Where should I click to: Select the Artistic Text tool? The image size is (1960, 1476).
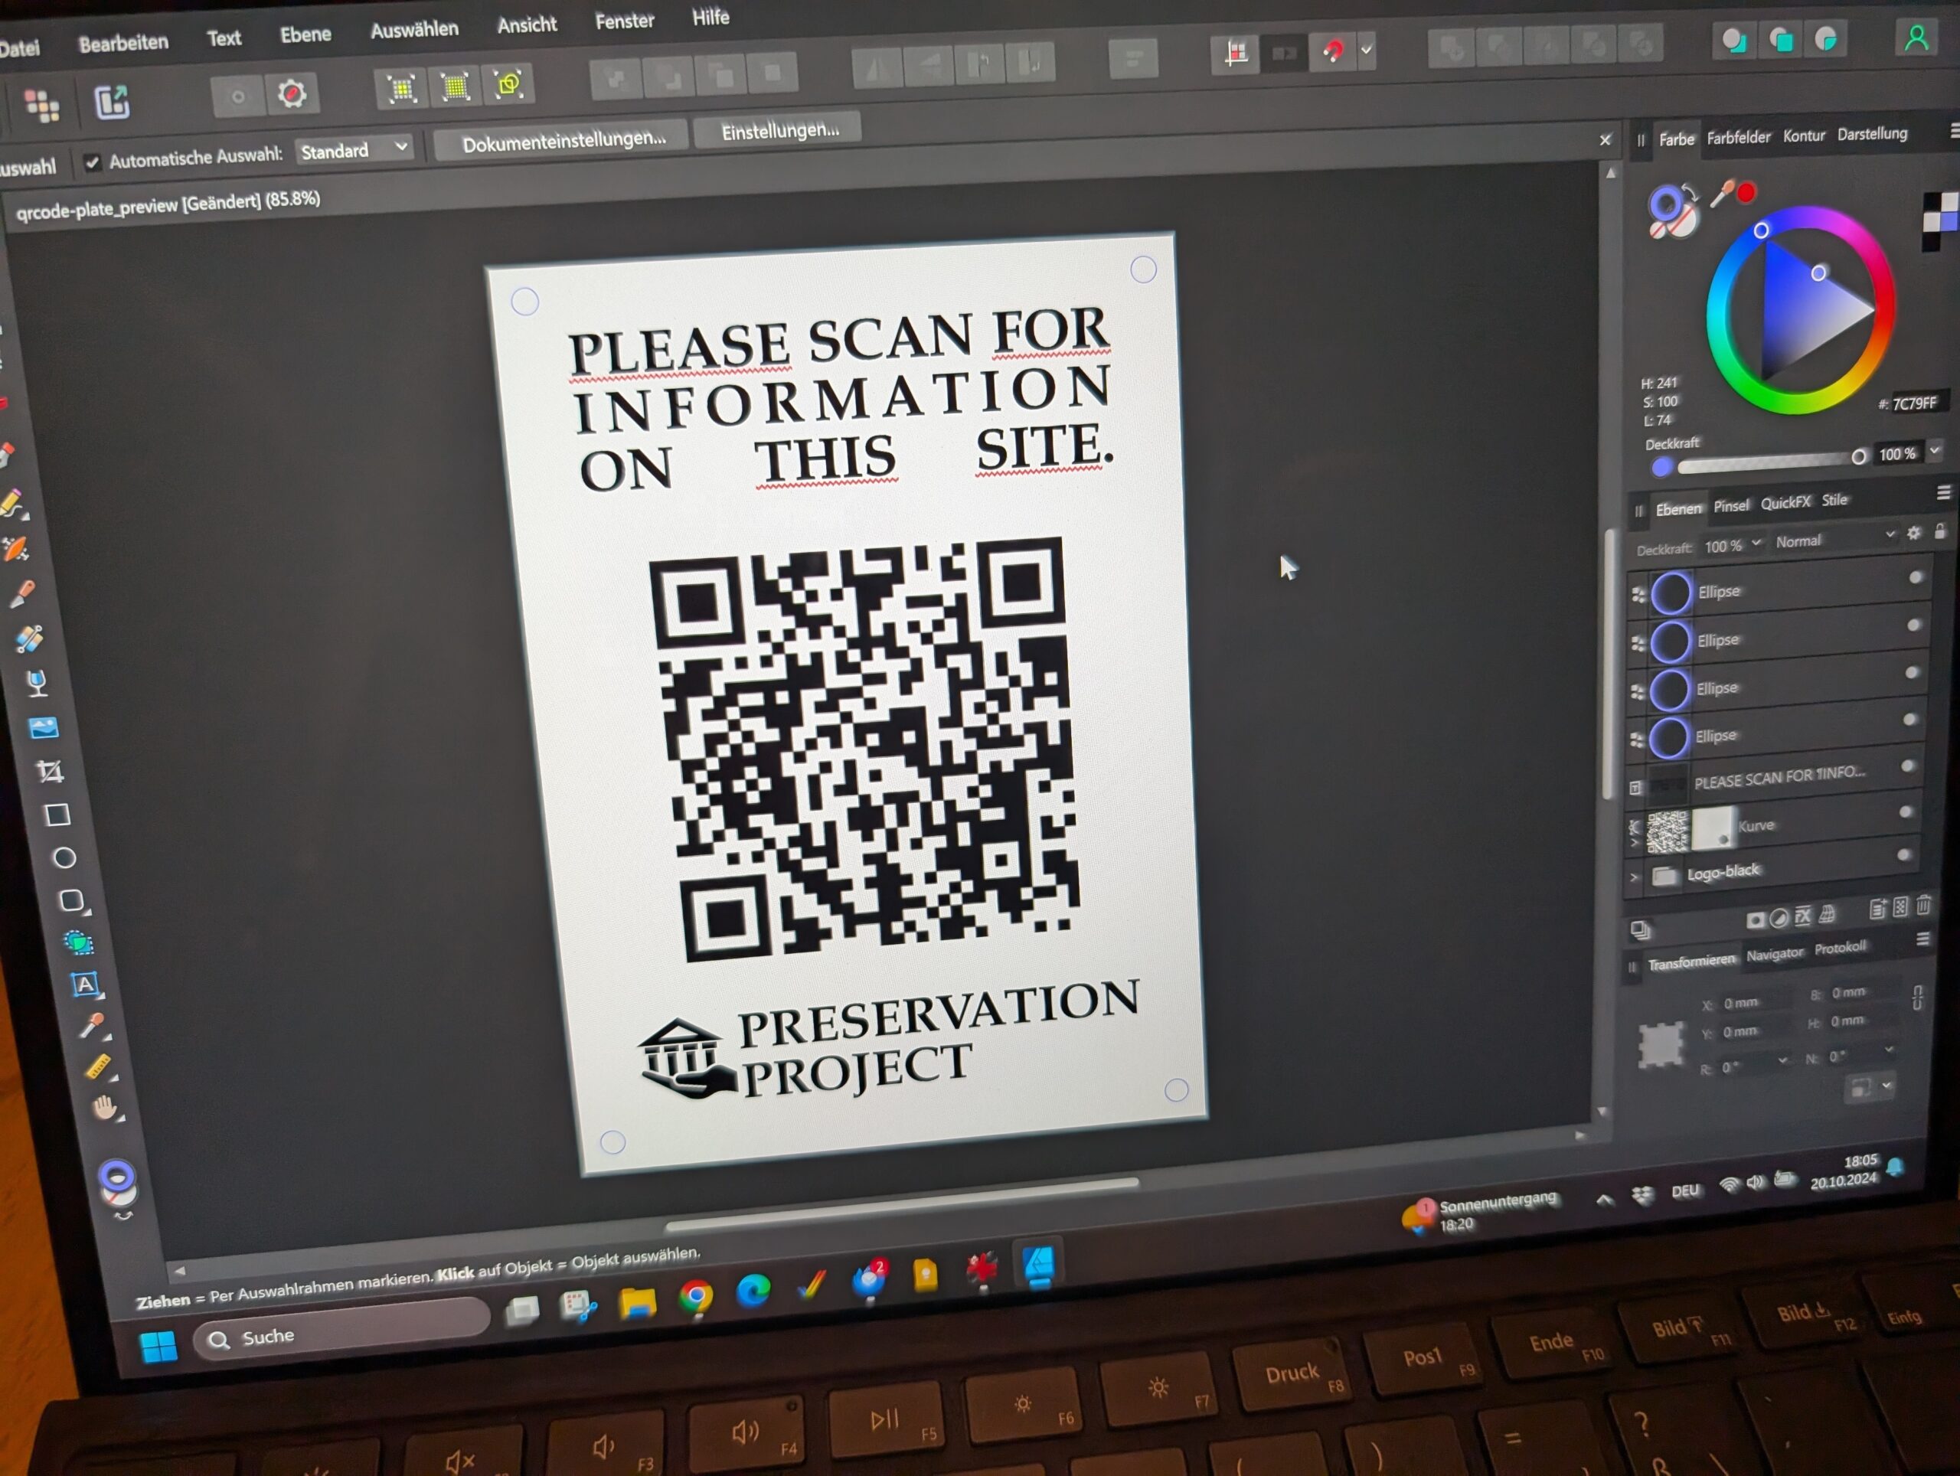pyautogui.click(x=85, y=985)
